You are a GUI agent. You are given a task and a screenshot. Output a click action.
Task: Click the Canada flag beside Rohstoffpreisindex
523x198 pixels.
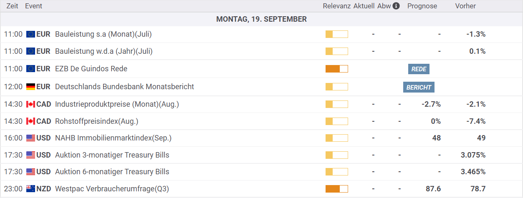[x=30, y=121]
